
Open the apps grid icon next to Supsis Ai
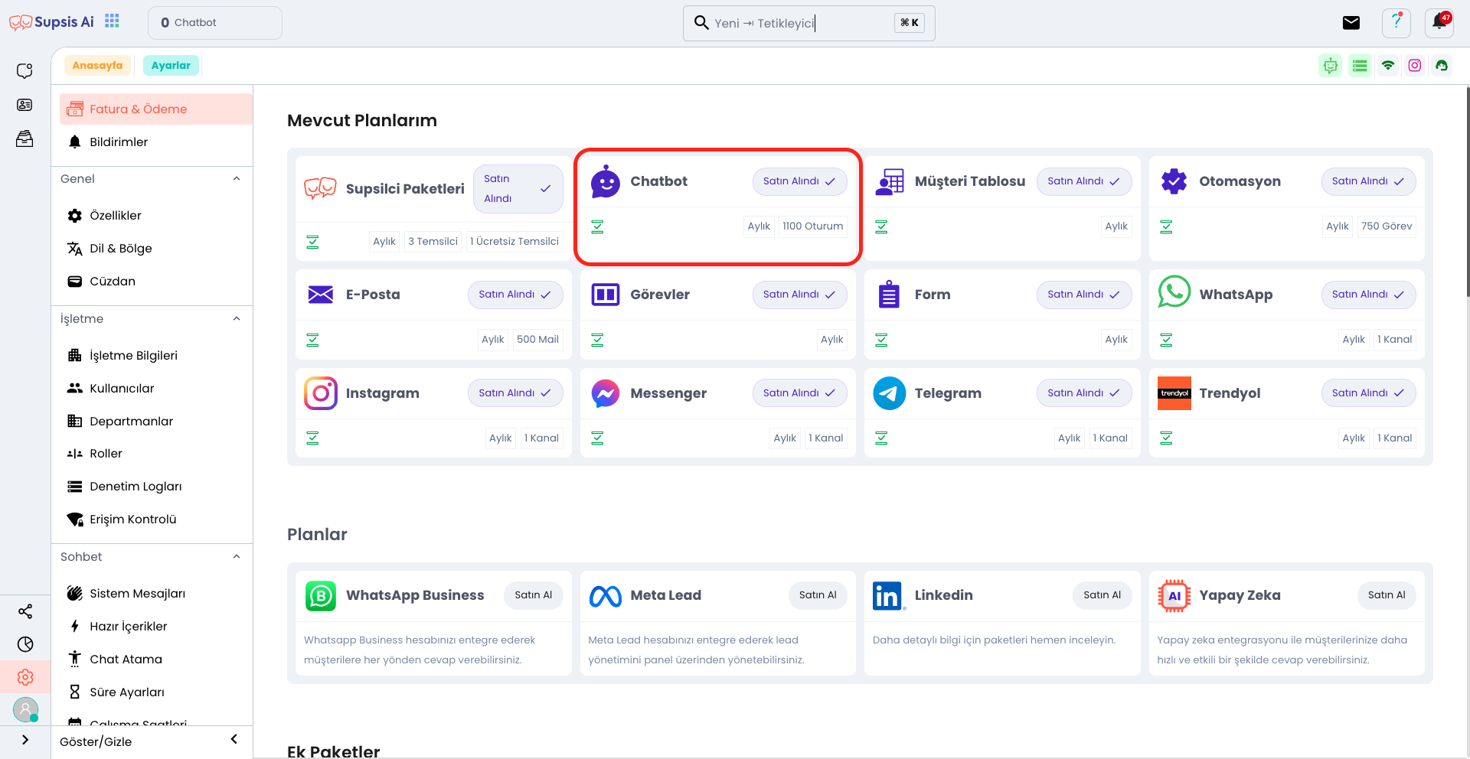point(112,21)
